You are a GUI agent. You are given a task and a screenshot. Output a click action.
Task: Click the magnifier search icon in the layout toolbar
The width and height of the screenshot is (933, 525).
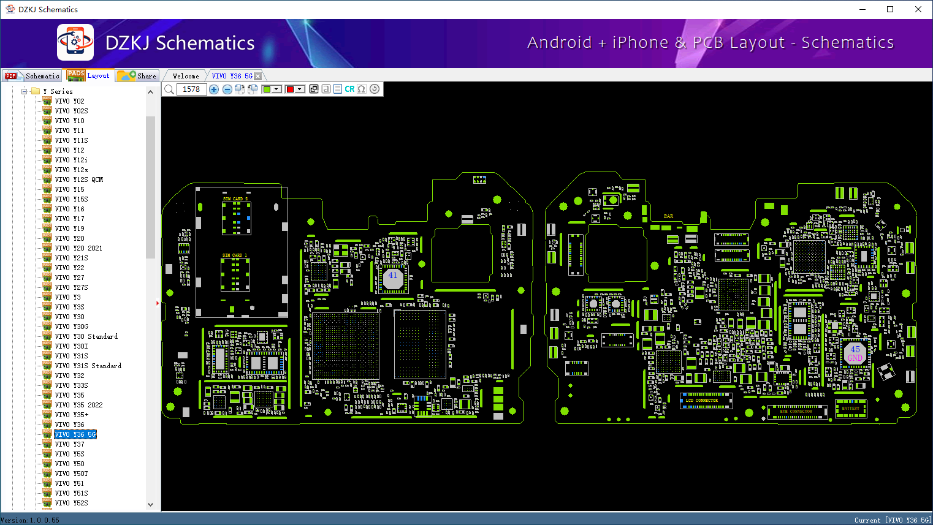click(x=169, y=89)
